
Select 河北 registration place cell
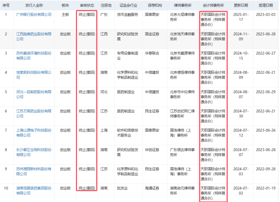coord(104,92)
